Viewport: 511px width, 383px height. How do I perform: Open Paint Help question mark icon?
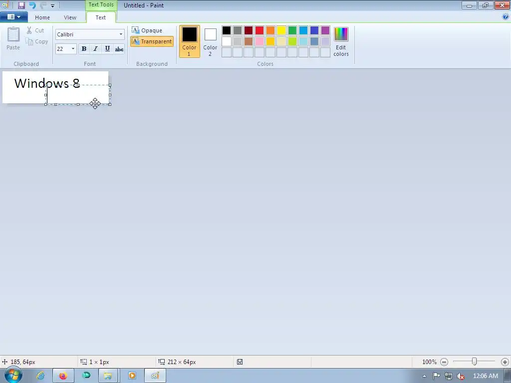click(x=506, y=16)
